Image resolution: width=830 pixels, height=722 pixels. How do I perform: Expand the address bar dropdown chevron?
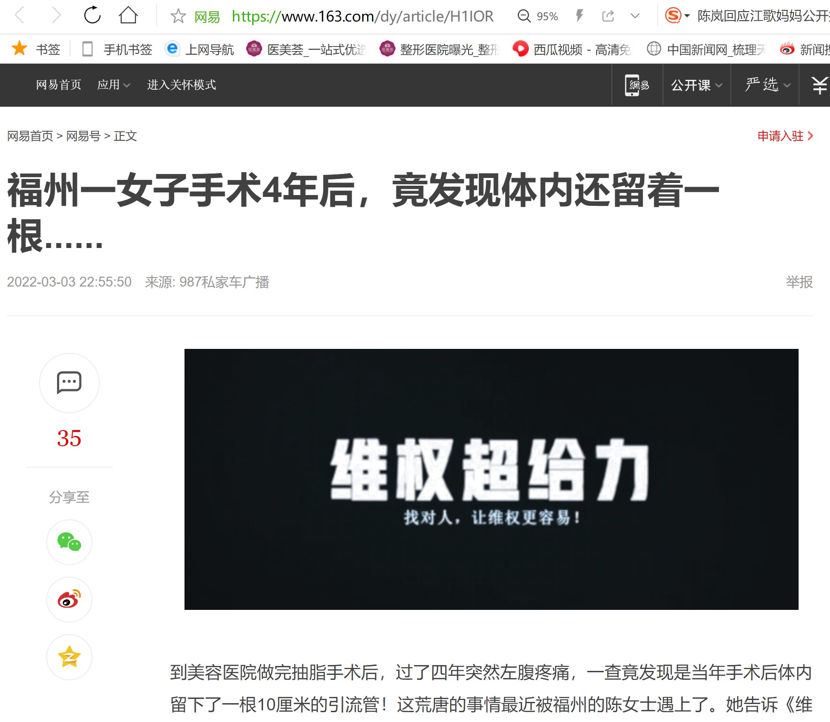[635, 16]
